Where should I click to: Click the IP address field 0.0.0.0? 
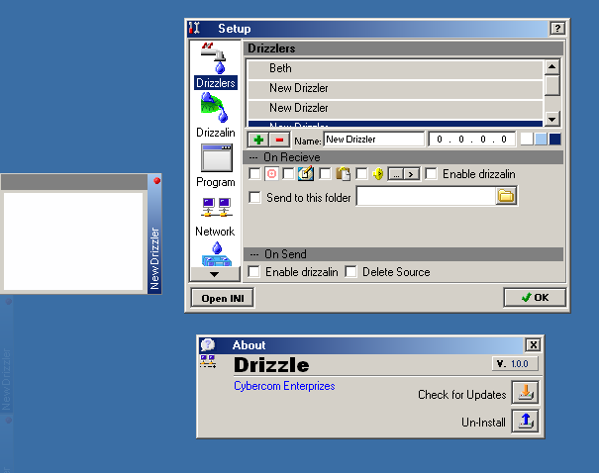coord(472,140)
